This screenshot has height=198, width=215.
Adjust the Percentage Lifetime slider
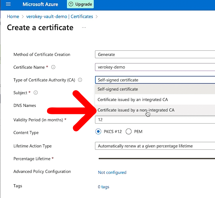pos(157,159)
